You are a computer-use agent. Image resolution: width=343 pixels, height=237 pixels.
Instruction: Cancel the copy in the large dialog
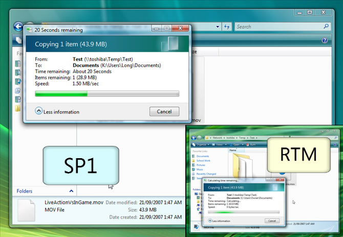(164, 112)
